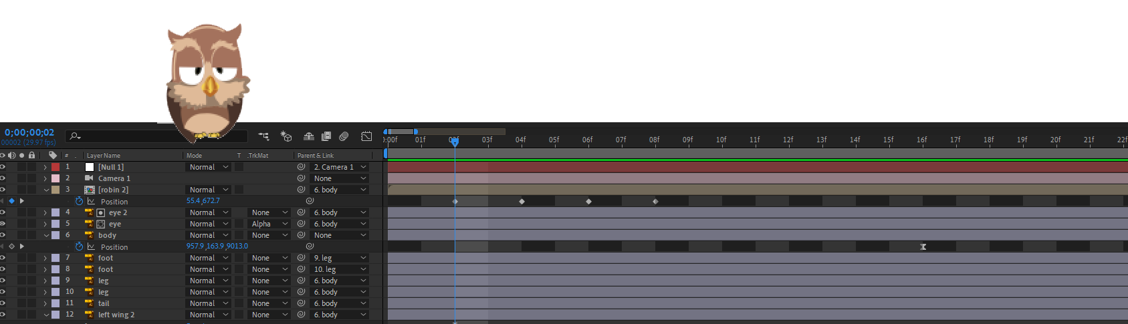Open the Composition Mini-Flowchart
The height and width of the screenshot is (324, 1128).
pos(263,136)
